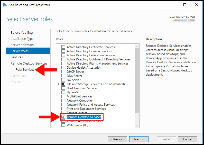Open the Server Selection step
This screenshot has width=204, height=145.
22,45
